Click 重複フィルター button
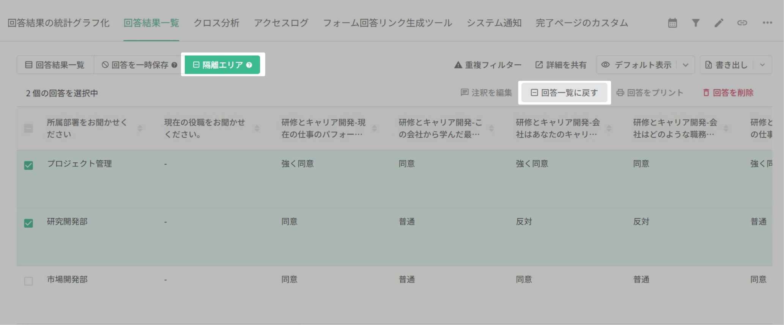This screenshot has height=325, width=784. [x=488, y=65]
